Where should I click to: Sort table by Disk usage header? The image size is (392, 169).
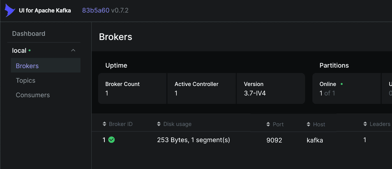coord(177,124)
